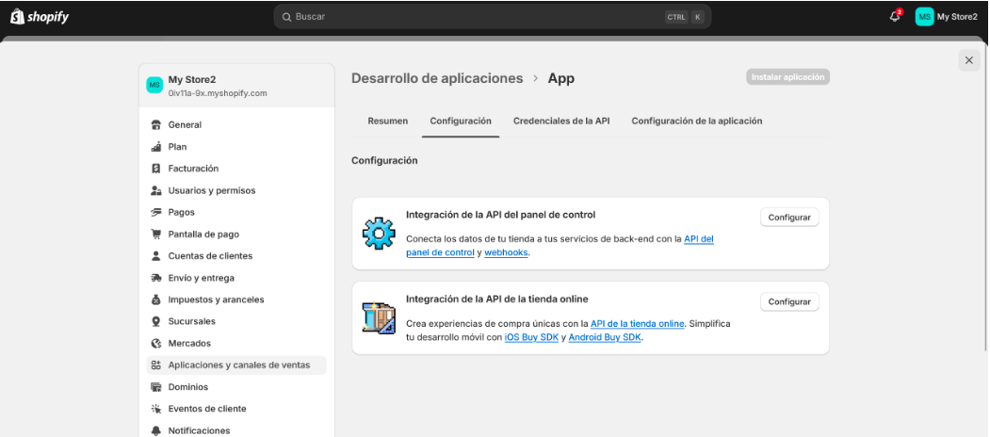This screenshot has width=990, height=437.
Task: Click the Sucursales location pin icon
Action: (x=156, y=321)
